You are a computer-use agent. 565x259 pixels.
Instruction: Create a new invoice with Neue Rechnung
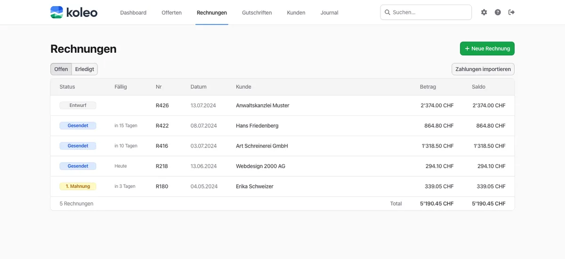(x=487, y=49)
